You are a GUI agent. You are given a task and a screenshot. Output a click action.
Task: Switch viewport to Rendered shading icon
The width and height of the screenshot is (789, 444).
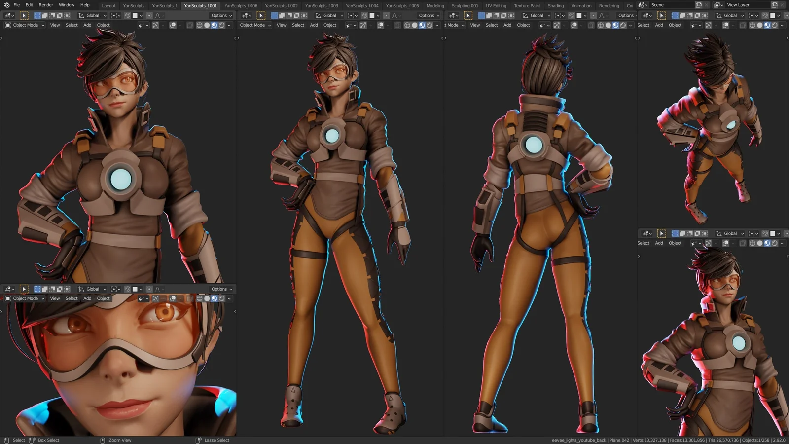tap(221, 25)
